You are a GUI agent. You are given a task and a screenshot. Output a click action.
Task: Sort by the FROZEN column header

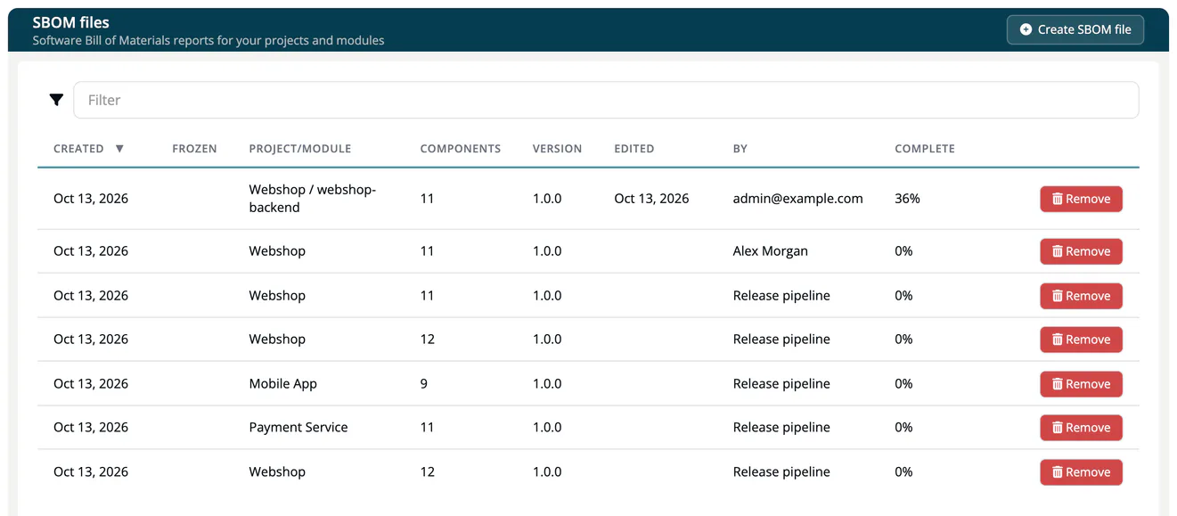click(x=194, y=149)
